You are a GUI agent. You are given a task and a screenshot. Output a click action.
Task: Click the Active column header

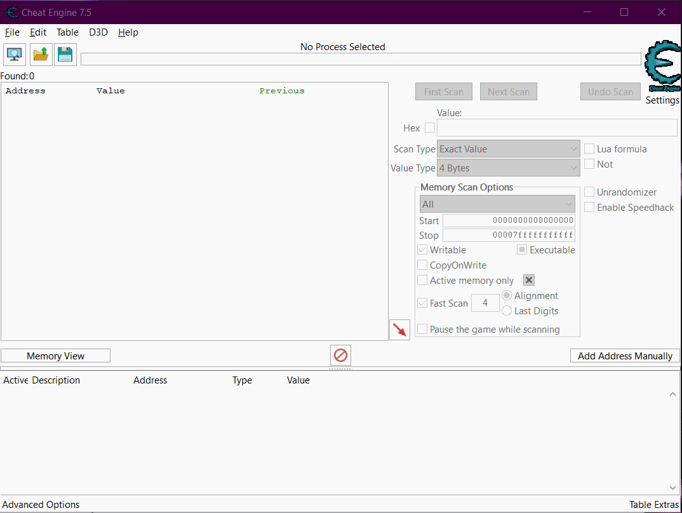(16, 380)
